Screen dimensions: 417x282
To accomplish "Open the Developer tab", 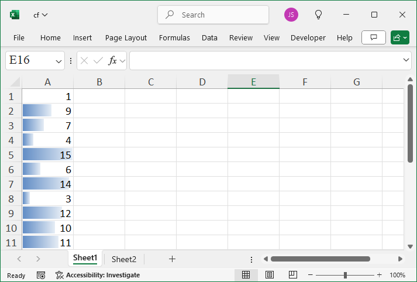I will point(308,38).
